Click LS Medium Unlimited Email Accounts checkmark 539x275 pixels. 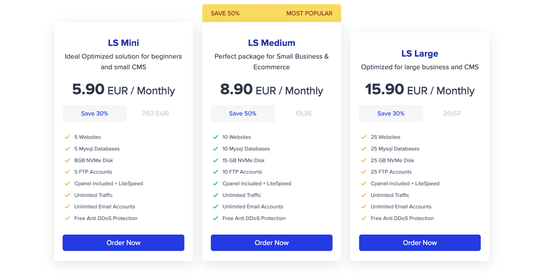pos(216,207)
